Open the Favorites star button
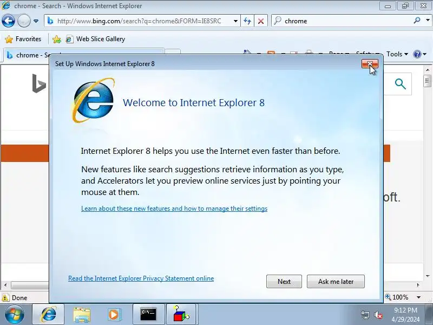Image resolution: width=433 pixels, height=325 pixels. (x=23, y=39)
